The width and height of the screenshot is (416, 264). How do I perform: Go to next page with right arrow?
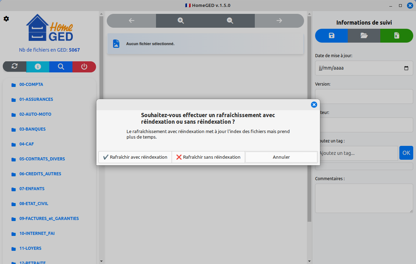[x=279, y=21]
